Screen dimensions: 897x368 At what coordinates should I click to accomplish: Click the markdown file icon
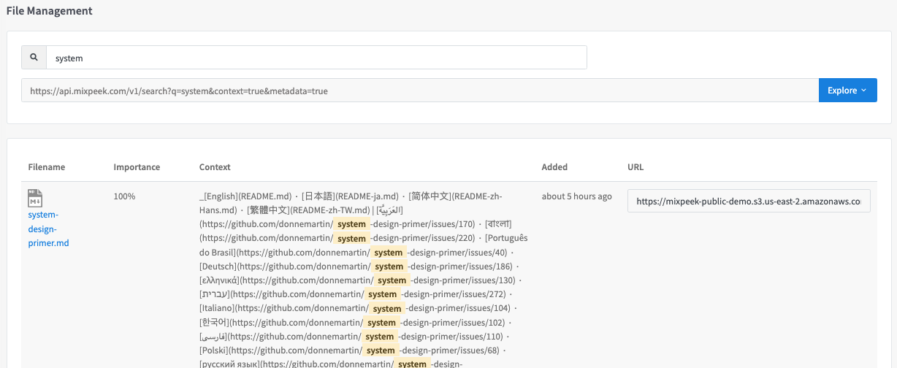[34, 198]
